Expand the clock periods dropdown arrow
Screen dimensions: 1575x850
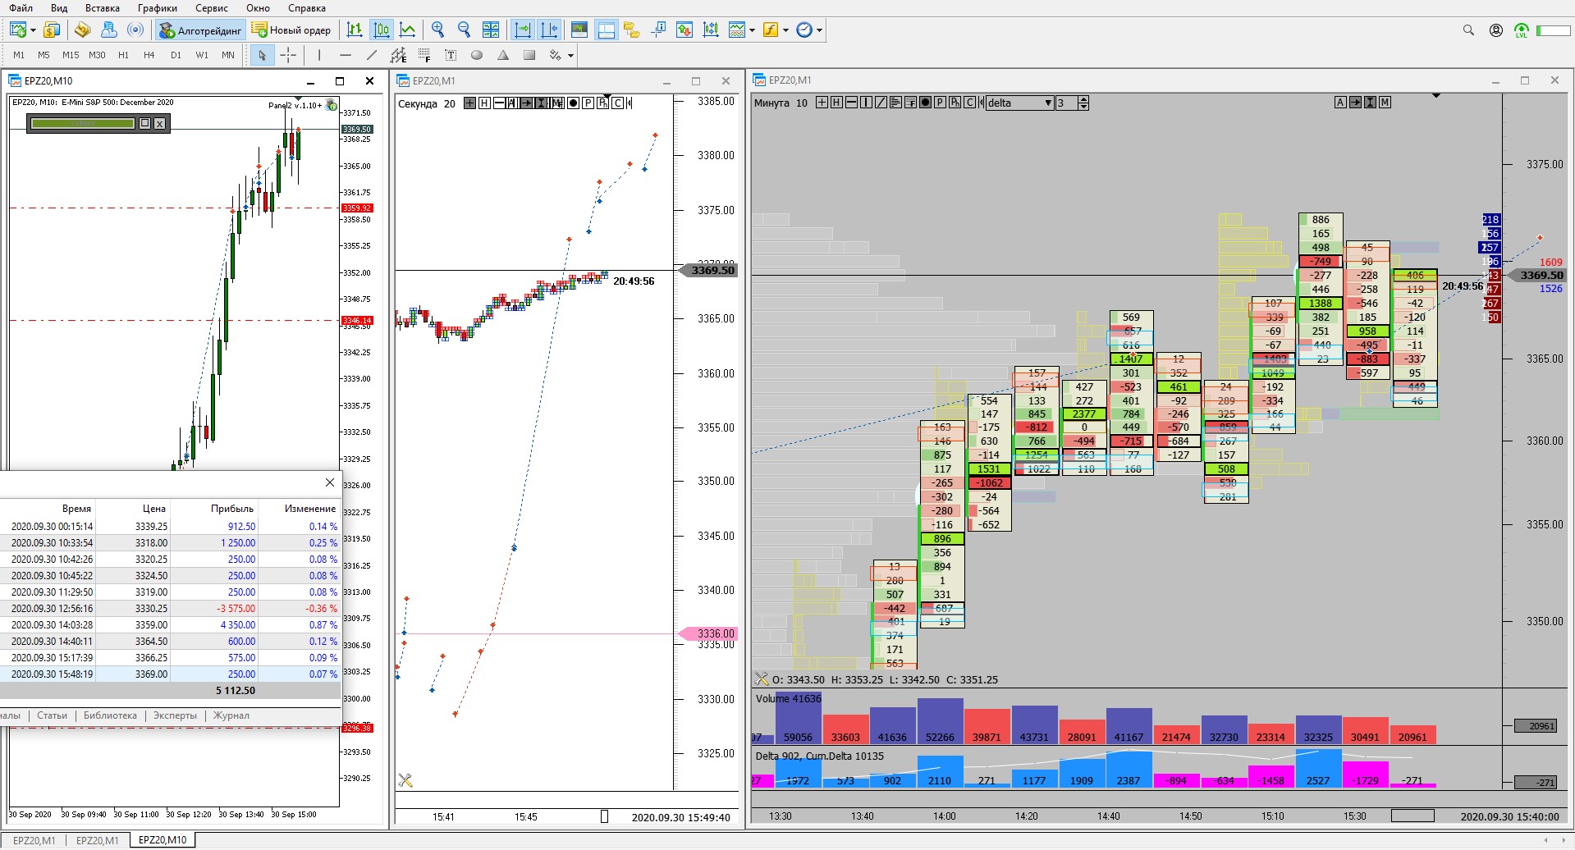pyautogui.click(x=819, y=30)
